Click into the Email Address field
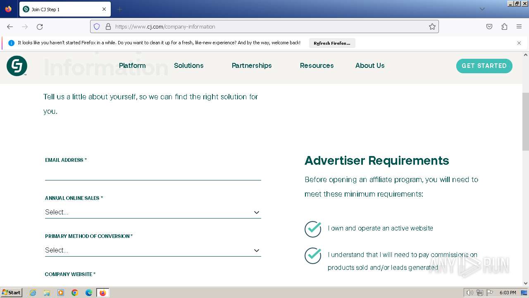529x298 pixels. 153,174
